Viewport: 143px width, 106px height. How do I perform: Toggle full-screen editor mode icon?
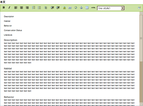[139, 8]
